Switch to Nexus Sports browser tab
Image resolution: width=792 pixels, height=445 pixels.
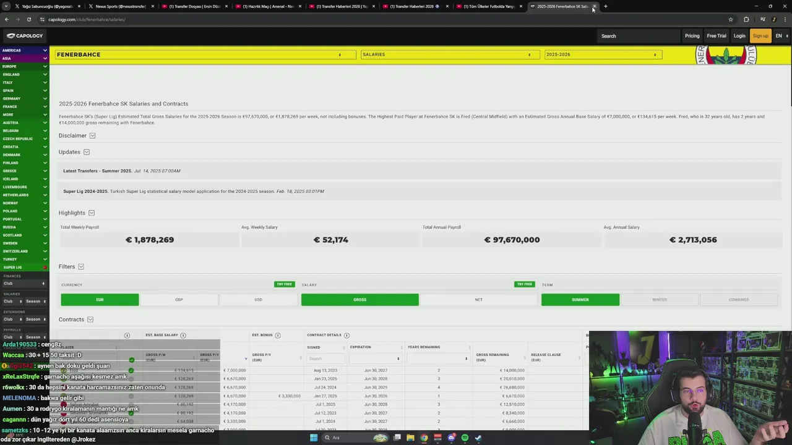coord(121,6)
